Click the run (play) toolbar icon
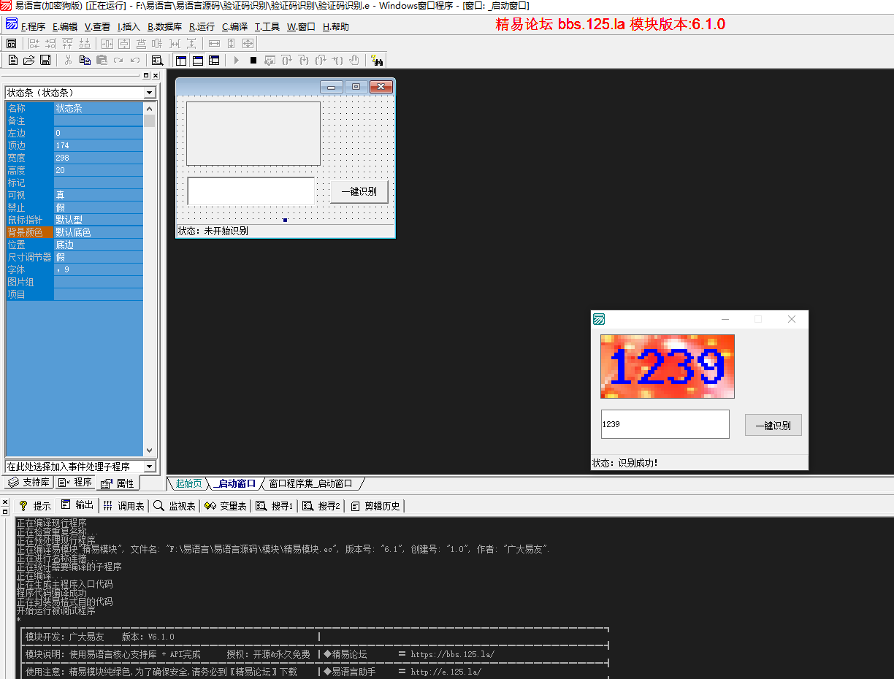894x679 pixels. 237,60
